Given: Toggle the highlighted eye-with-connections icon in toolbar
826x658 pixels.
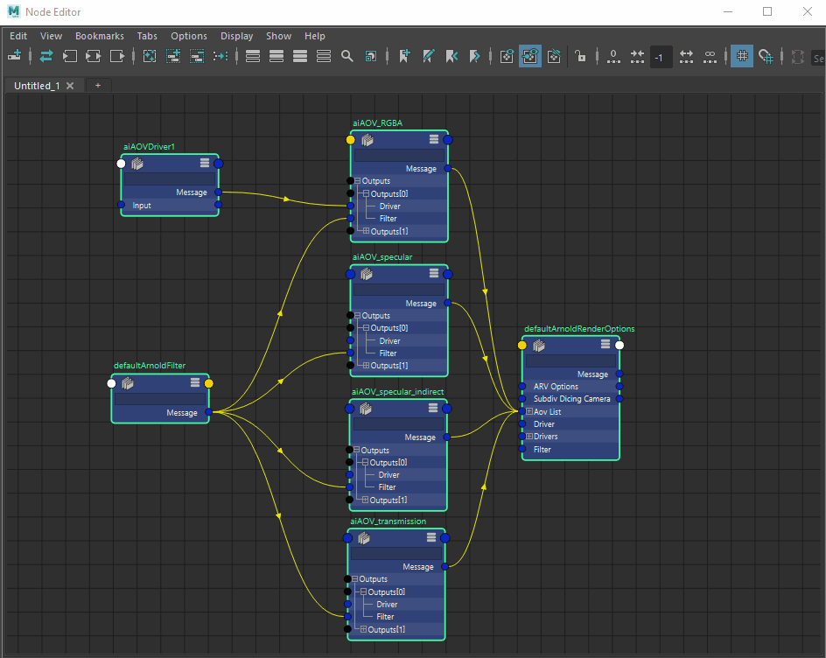Looking at the screenshot, I should coord(530,56).
